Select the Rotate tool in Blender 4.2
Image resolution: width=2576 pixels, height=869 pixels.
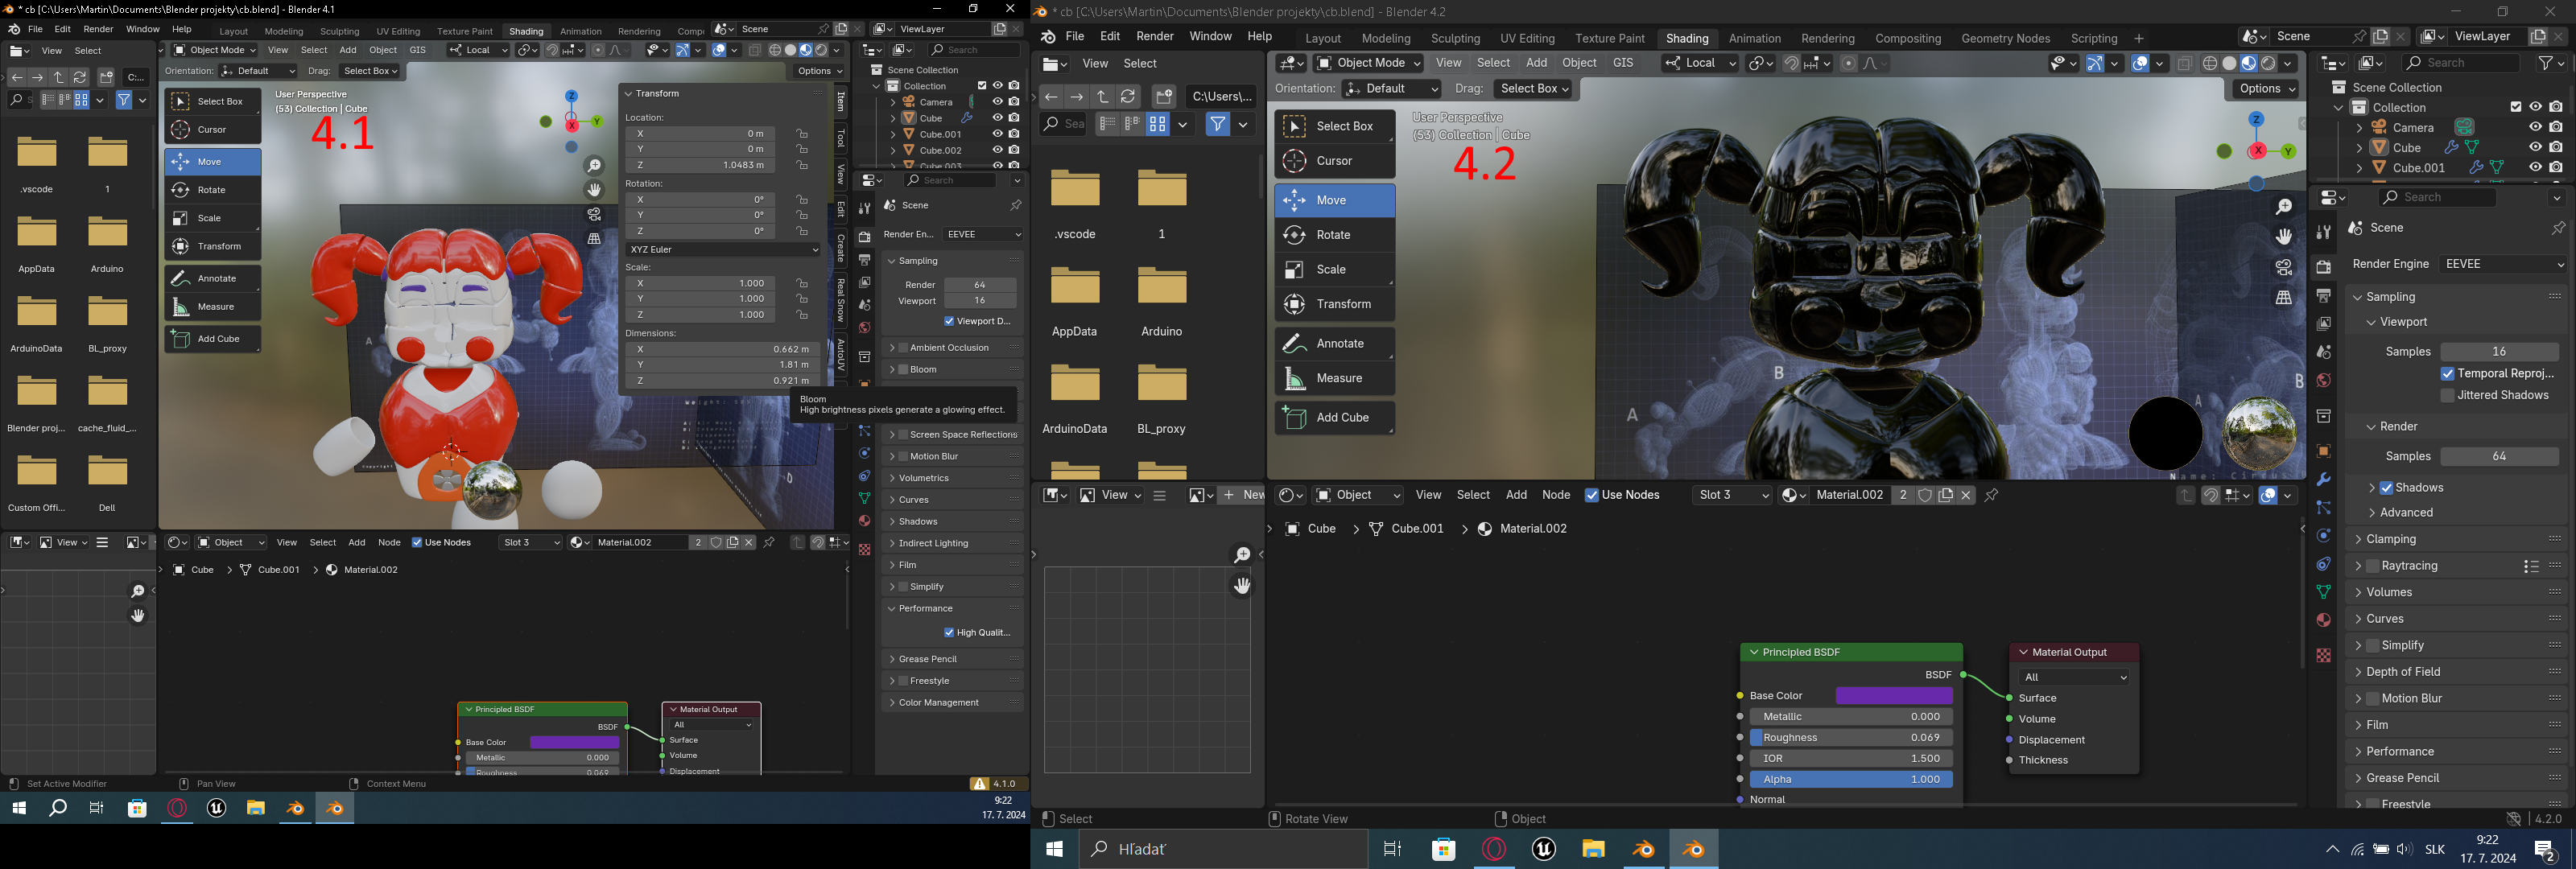(1334, 235)
